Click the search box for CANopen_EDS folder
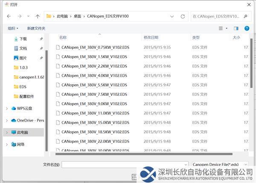The height and width of the screenshot is (183, 256). coord(218,16)
